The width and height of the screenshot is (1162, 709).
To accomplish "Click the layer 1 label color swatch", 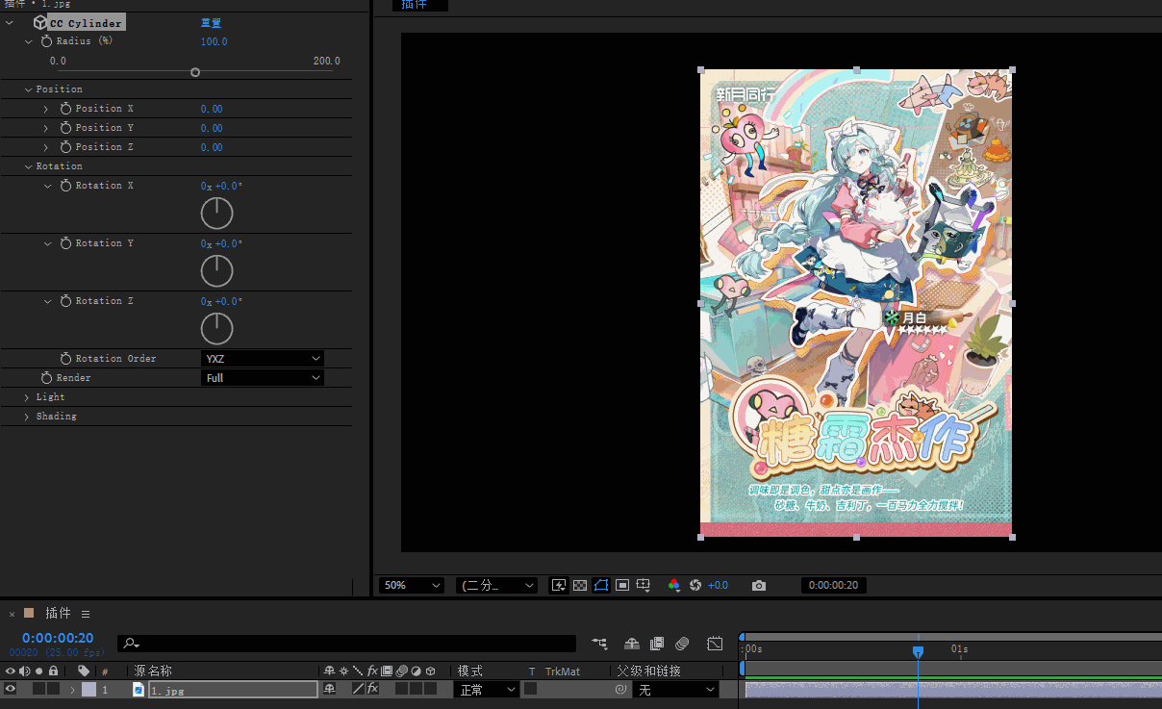I will (88, 690).
